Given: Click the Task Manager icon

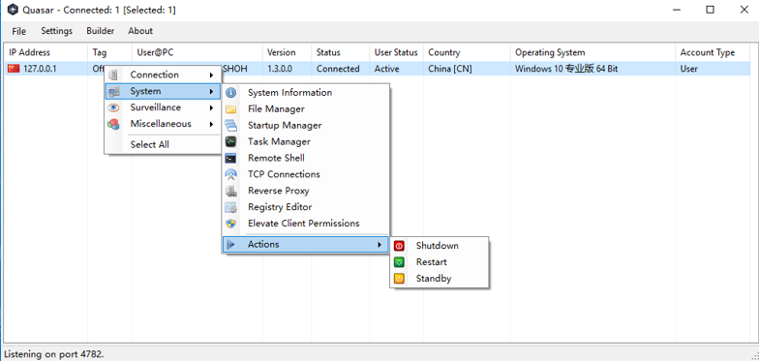Looking at the screenshot, I should [231, 141].
